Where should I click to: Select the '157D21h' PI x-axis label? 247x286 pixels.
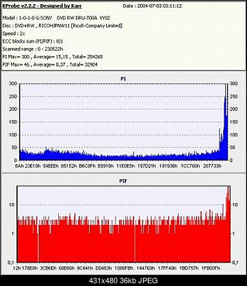coord(146,166)
